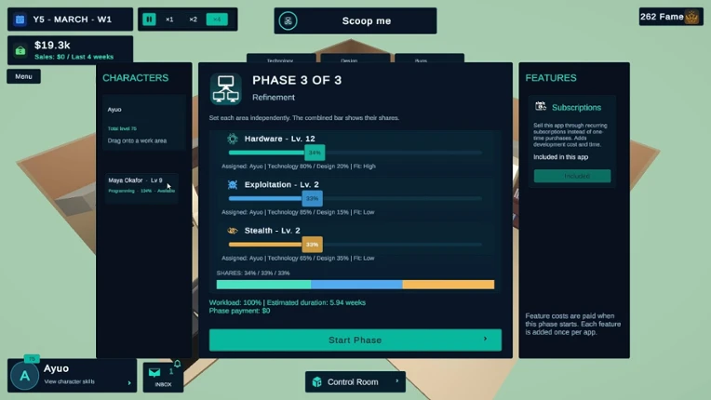Click the $19.3k balance amount
711x400 pixels.
tap(52, 45)
